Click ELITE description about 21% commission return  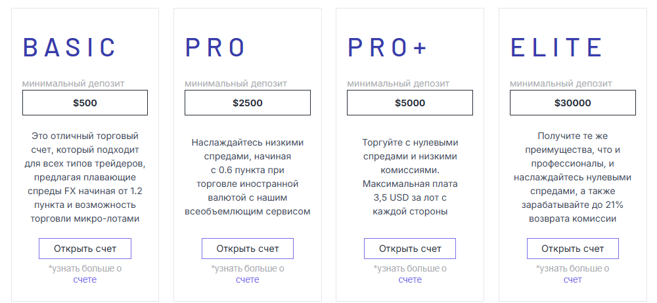[x=572, y=177]
